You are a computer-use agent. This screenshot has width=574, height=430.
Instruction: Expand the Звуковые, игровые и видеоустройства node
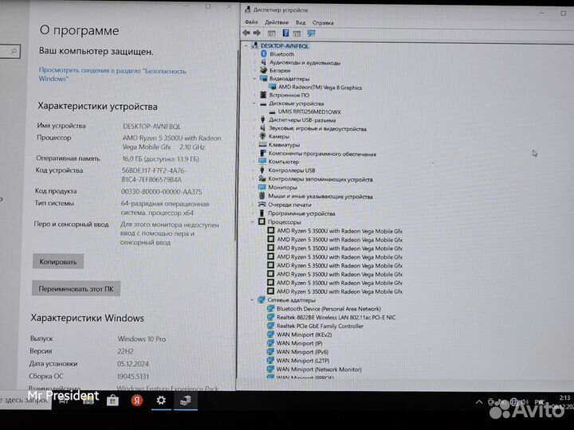pos(254,128)
